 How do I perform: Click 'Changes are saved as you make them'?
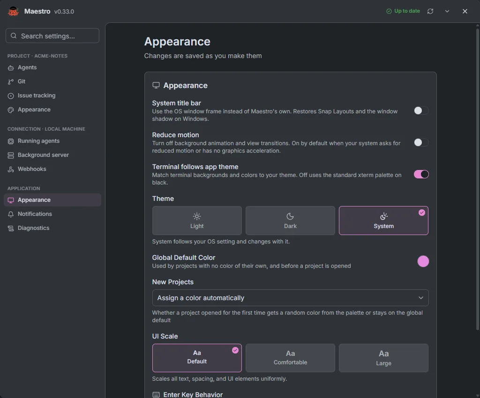tap(203, 56)
